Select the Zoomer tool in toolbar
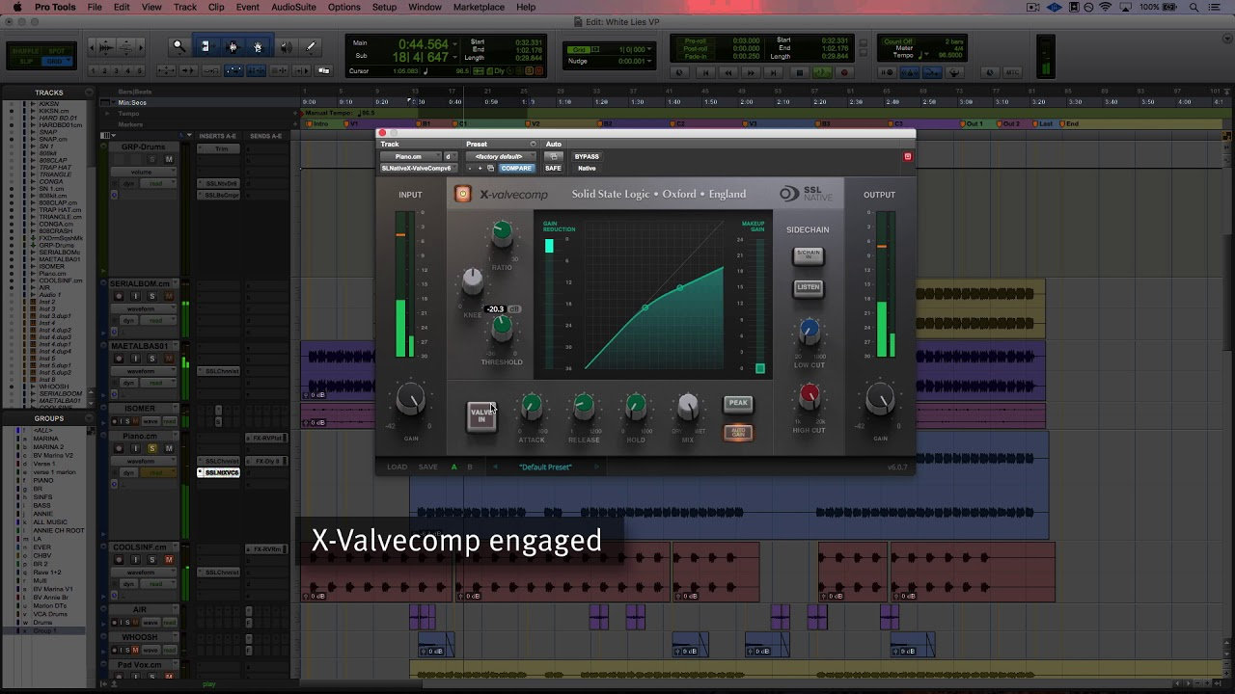Screen dimensions: 1235x694 tap(178, 46)
